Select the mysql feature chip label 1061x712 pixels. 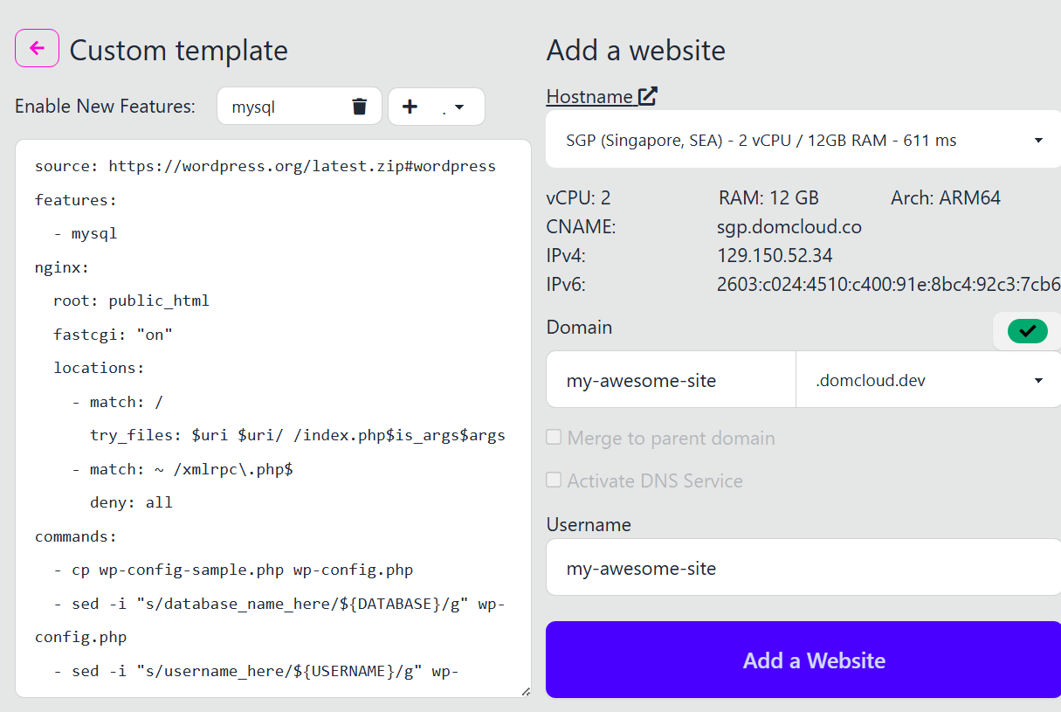pos(253,107)
